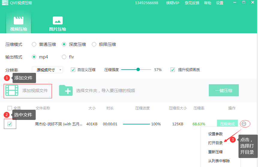This screenshot has width=258, height=167.
Task: Click the 压缩进度 column header
Action: (142, 108)
